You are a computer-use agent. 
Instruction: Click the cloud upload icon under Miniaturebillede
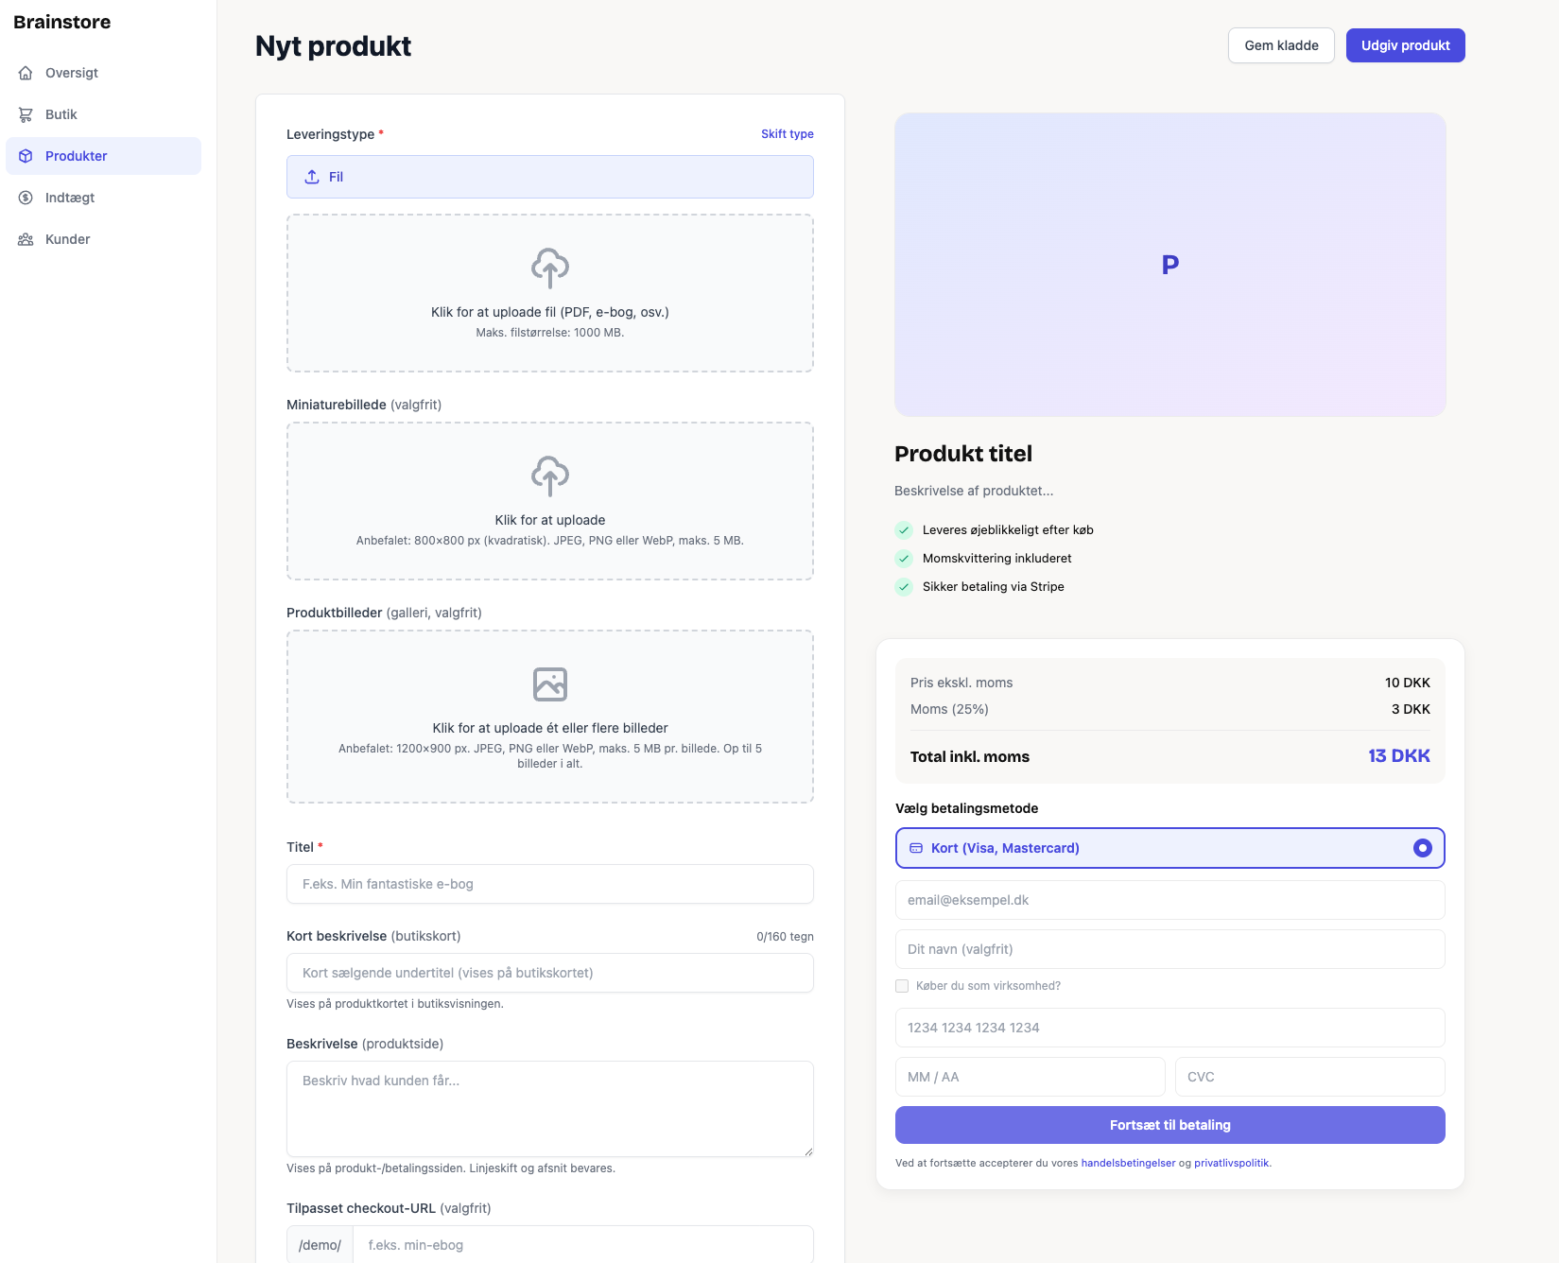tap(550, 476)
